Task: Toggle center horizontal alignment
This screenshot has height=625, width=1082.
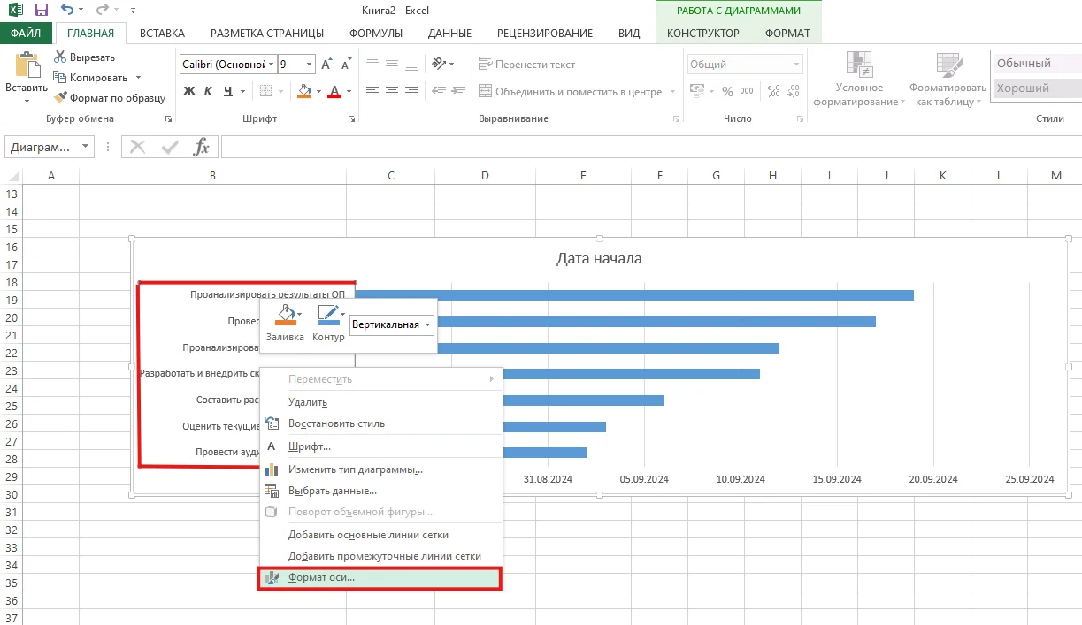Action: pyautogui.click(x=393, y=91)
